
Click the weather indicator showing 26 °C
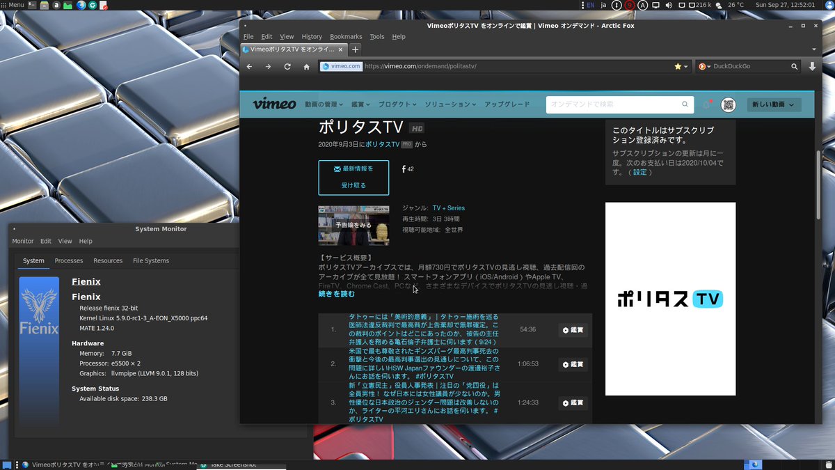click(x=731, y=5)
